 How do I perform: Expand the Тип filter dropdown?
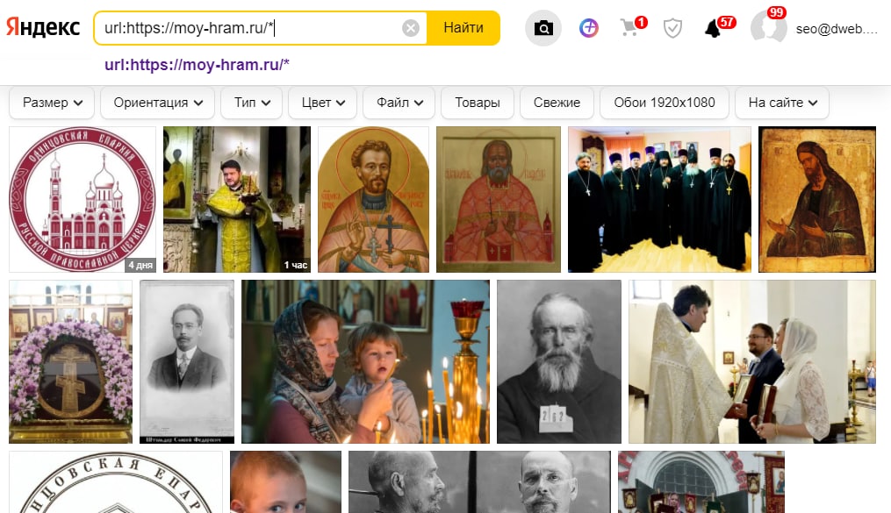click(x=251, y=103)
